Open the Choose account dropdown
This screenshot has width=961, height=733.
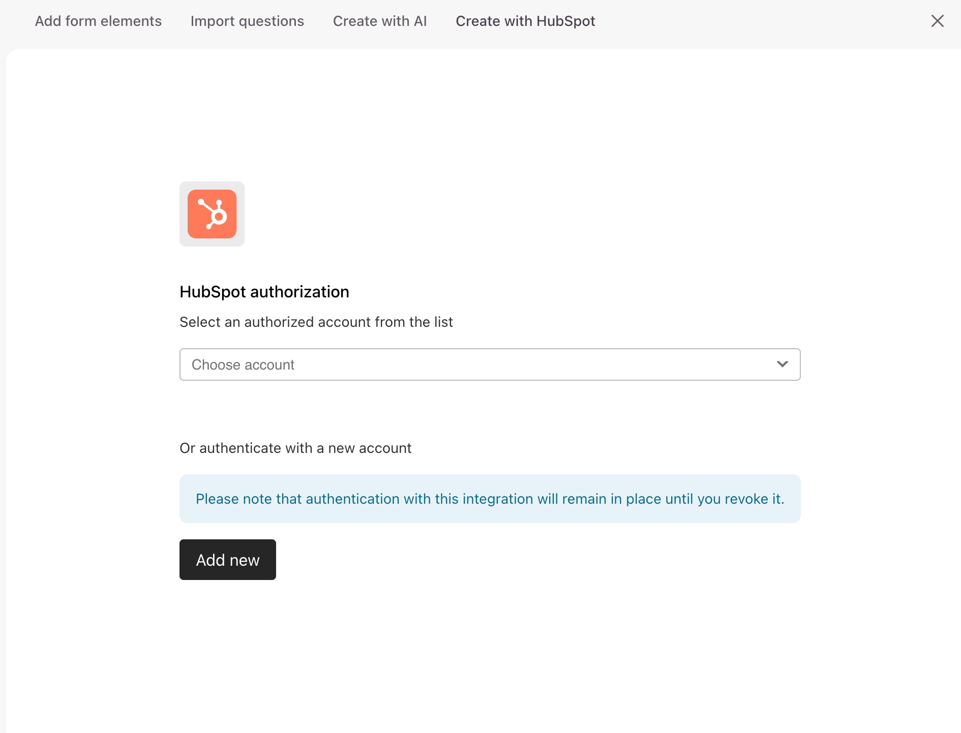[x=489, y=364]
